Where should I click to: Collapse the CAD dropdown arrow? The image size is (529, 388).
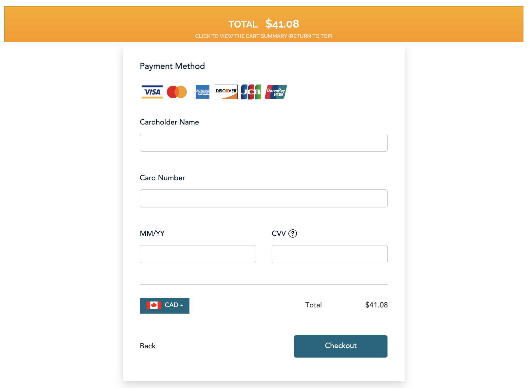pos(183,305)
